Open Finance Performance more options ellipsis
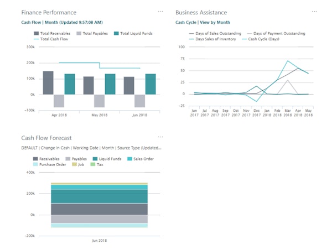Viewport: 332px width, 249px height. point(160,12)
